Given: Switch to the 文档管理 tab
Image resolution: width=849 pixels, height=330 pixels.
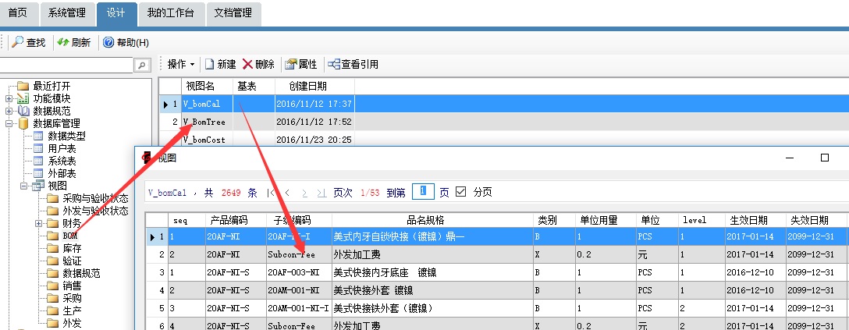Looking at the screenshot, I should [232, 12].
